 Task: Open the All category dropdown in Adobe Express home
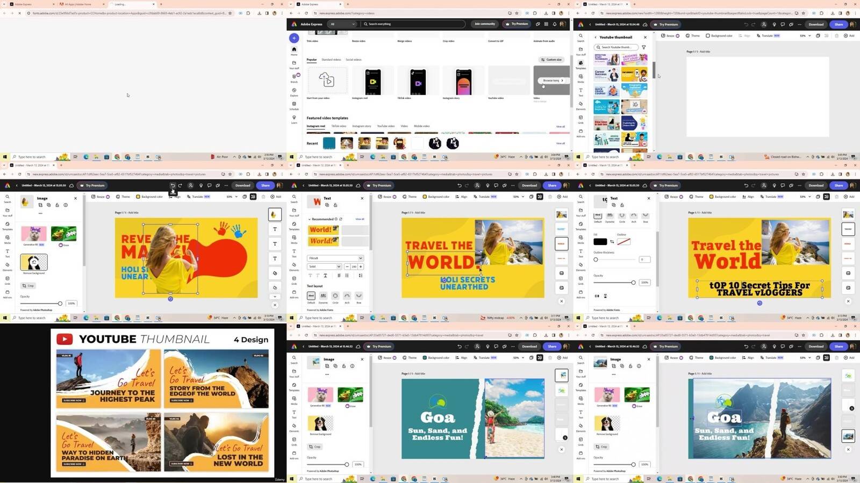point(342,24)
